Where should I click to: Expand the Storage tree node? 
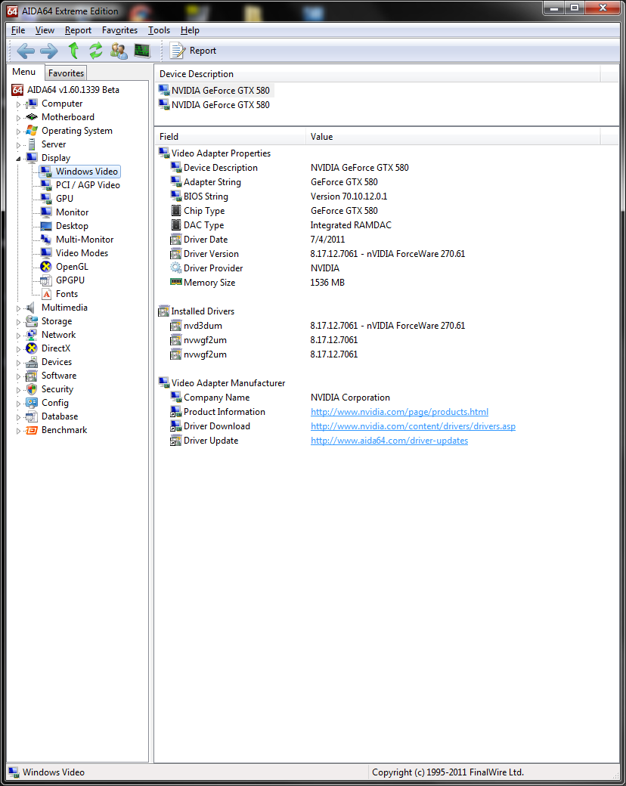[x=19, y=322]
